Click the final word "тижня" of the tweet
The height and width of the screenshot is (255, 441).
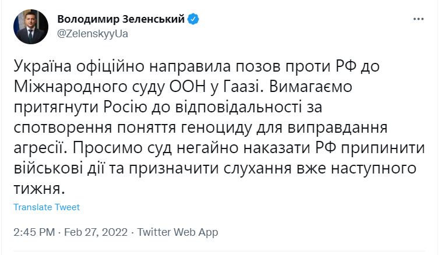click(37, 189)
